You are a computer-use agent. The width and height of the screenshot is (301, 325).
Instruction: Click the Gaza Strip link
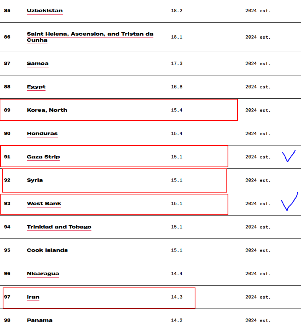[x=43, y=157]
